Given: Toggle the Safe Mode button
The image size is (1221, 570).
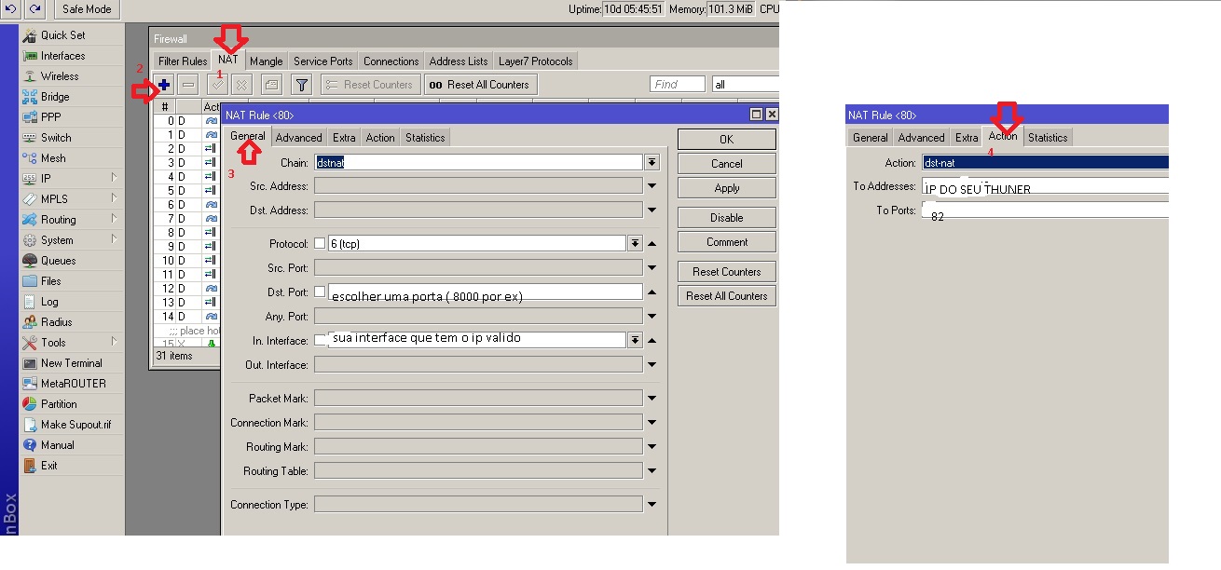Looking at the screenshot, I should pyautogui.click(x=87, y=8).
